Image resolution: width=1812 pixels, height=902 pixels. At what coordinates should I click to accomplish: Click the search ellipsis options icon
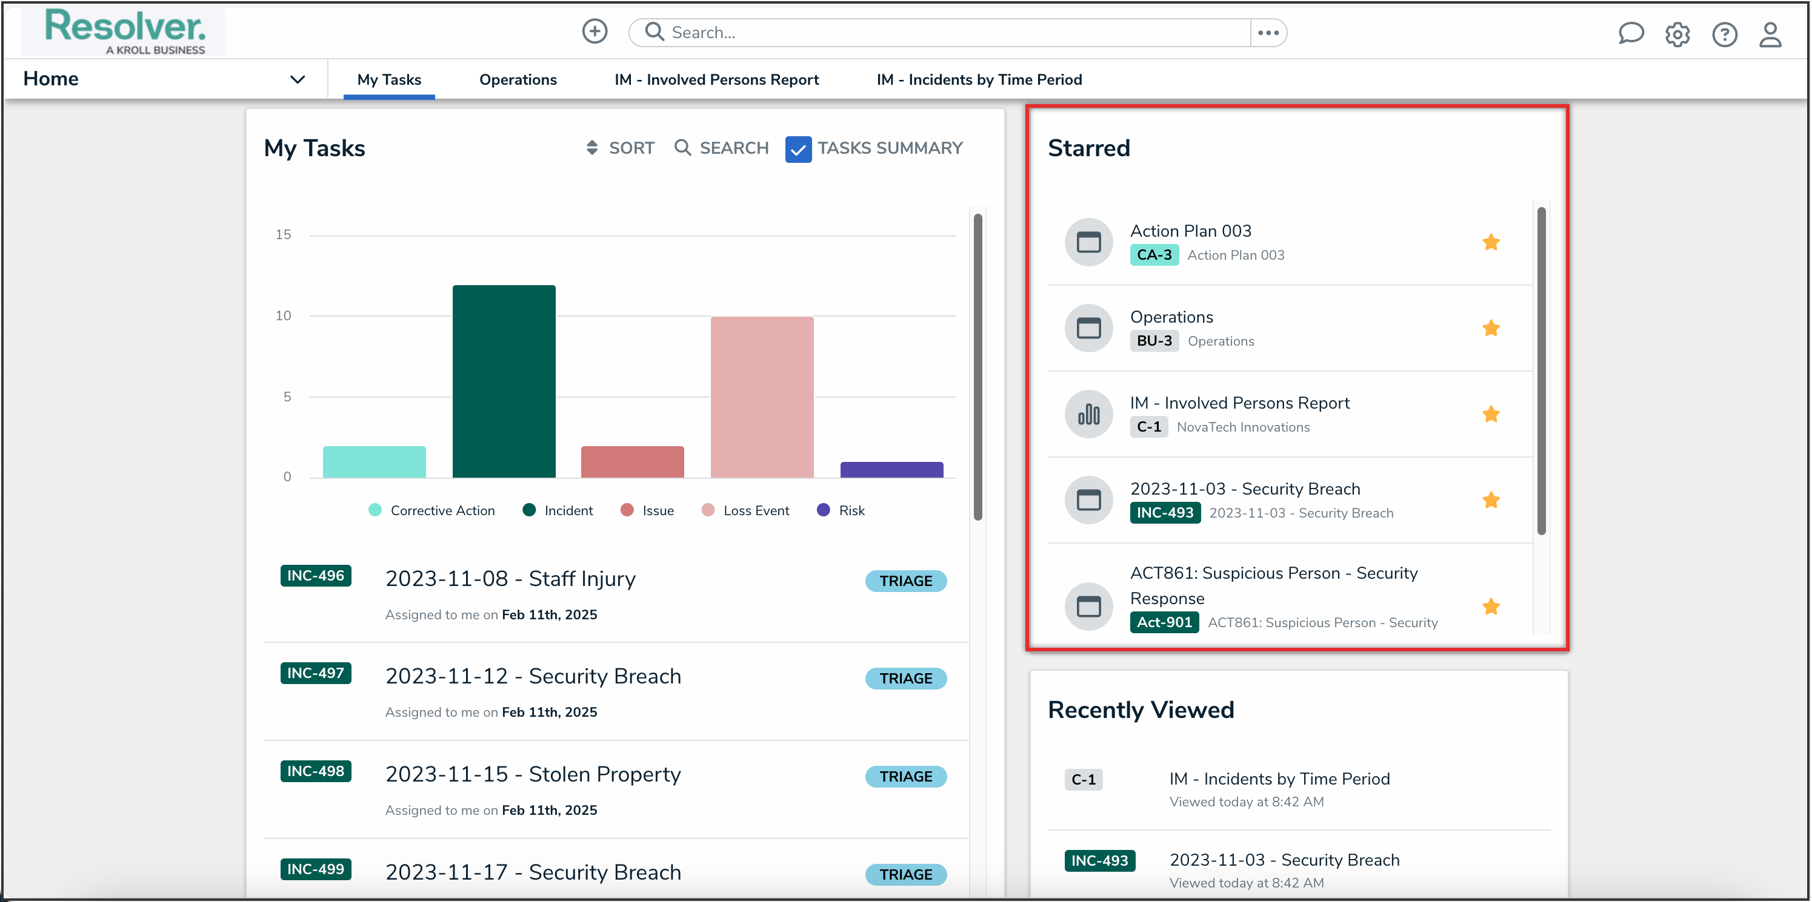[1268, 32]
